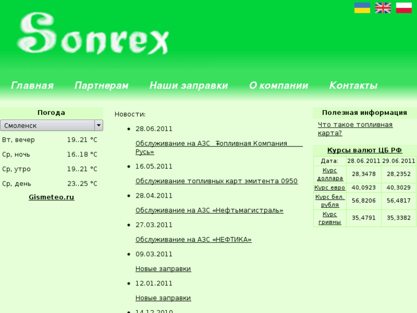Click the 23..25 °C temperature value

pyautogui.click(x=82, y=184)
